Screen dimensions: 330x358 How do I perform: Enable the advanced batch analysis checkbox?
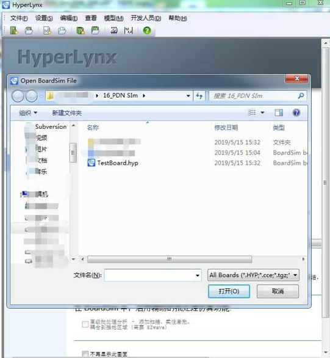85,324
